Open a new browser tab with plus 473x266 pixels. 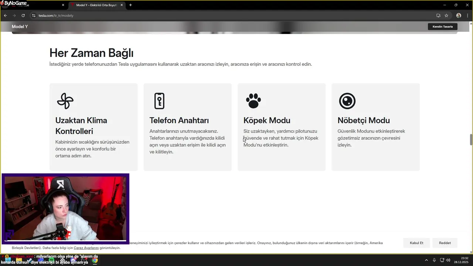click(x=130, y=5)
